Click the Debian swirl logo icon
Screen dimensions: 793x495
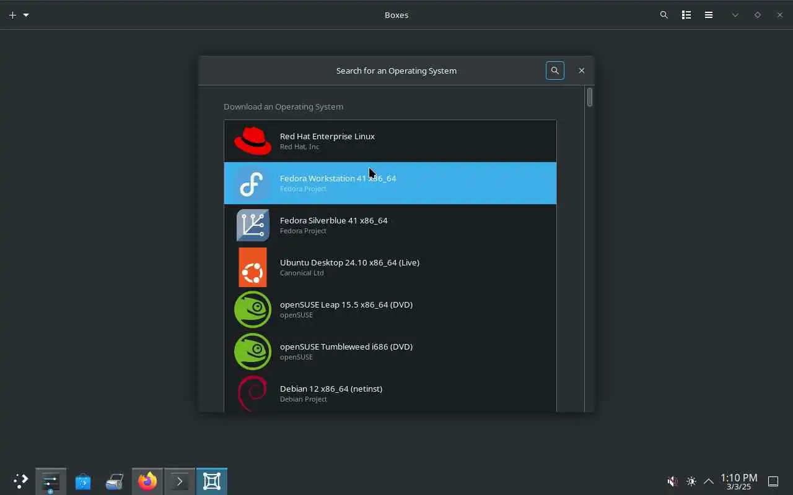click(x=253, y=393)
